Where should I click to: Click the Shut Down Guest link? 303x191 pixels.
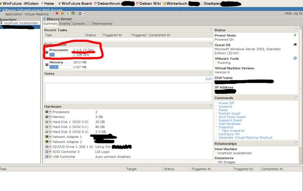232,117
